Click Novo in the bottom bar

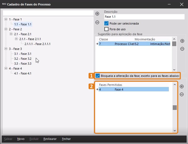pyautogui.click(x=21, y=139)
